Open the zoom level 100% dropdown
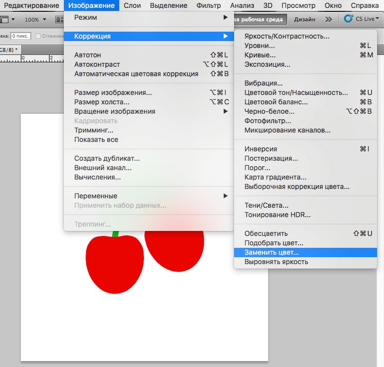 coord(36,19)
